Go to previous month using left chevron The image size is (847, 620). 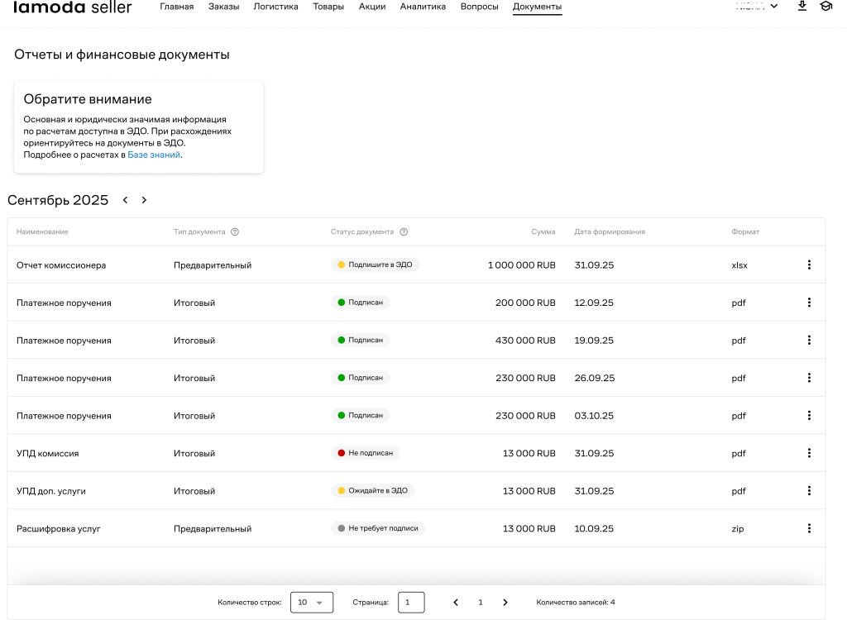coord(126,200)
